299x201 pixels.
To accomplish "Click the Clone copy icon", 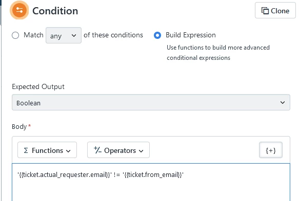I will (x=265, y=11).
